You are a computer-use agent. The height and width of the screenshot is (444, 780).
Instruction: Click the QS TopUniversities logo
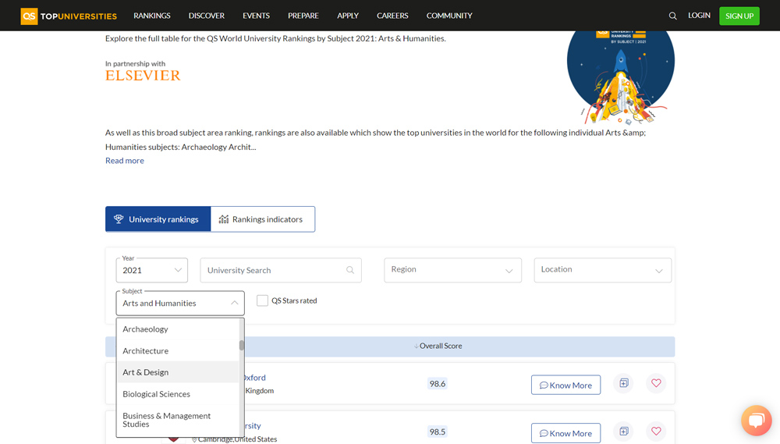(69, 16)
